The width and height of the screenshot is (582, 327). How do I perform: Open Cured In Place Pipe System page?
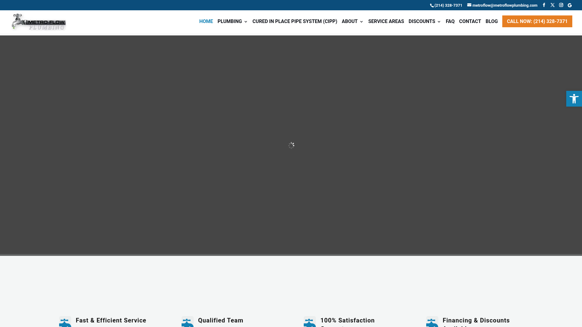295,21
